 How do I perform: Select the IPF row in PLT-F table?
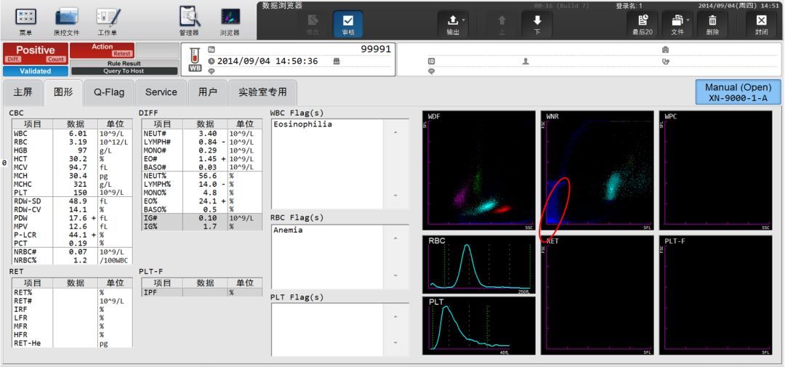tap(202, 292)
